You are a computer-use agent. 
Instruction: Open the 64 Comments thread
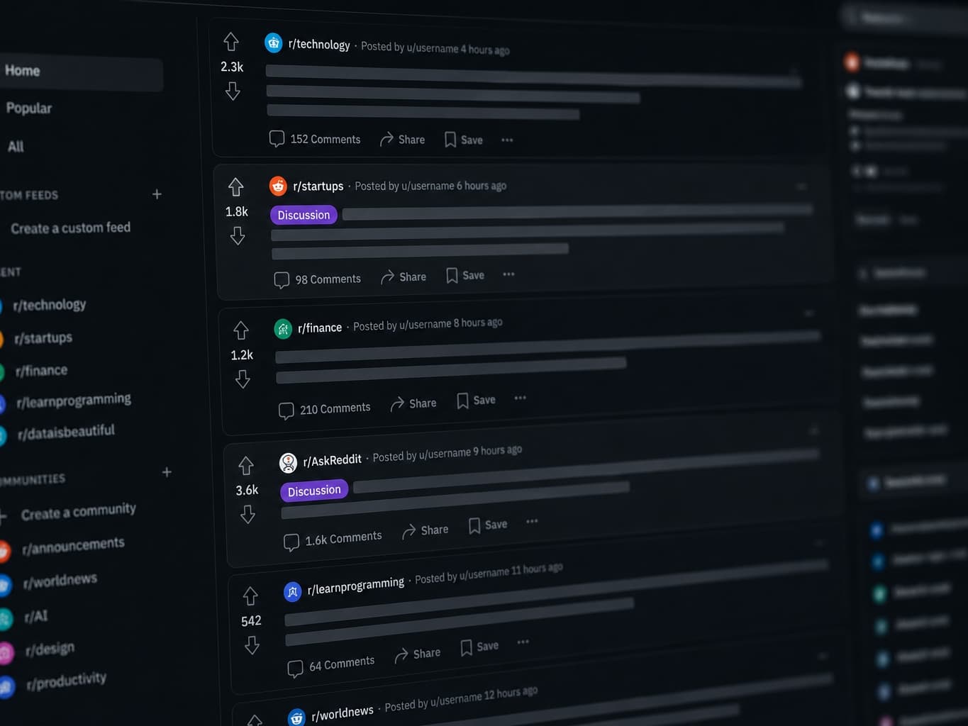click(x=331, y=665)
